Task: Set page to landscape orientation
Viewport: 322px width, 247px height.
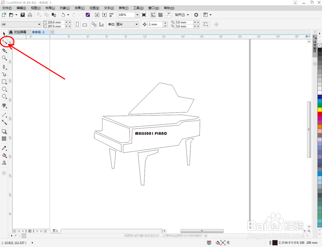Action: pos(85,24)
